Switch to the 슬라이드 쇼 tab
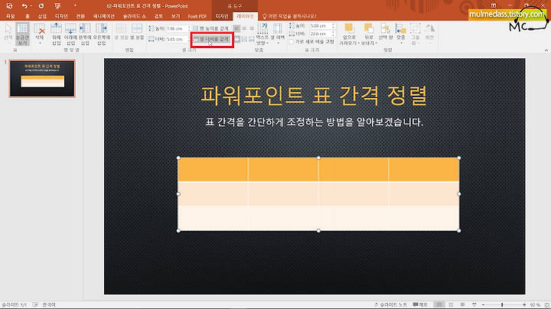Screen dimensions: 551x309 point(134,16)
